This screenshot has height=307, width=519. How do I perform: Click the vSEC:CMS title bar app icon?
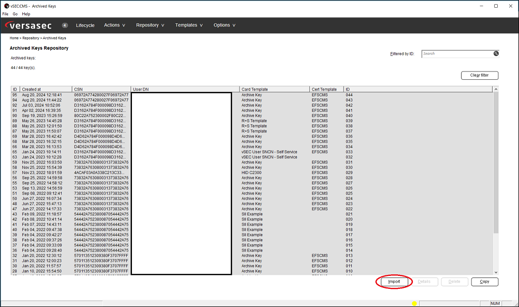pos(6,6)
